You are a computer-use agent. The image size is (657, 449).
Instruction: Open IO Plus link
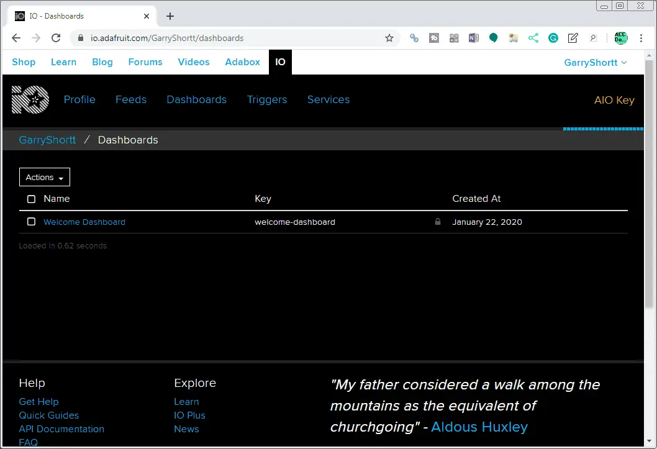pyautogui.click(x=189, y=415)
